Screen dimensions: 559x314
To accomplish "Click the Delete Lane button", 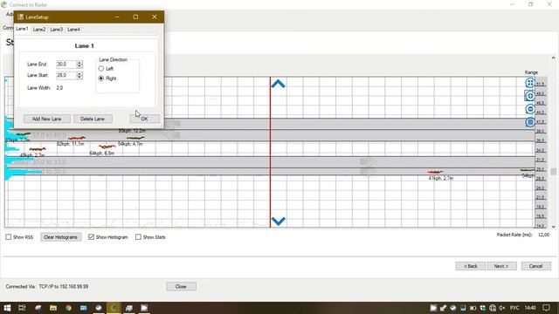I will point(93,119).
